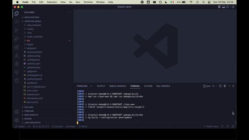
Task: Open the Customize Layout icon
Action: pyautogui.click(x=233, y=7)
